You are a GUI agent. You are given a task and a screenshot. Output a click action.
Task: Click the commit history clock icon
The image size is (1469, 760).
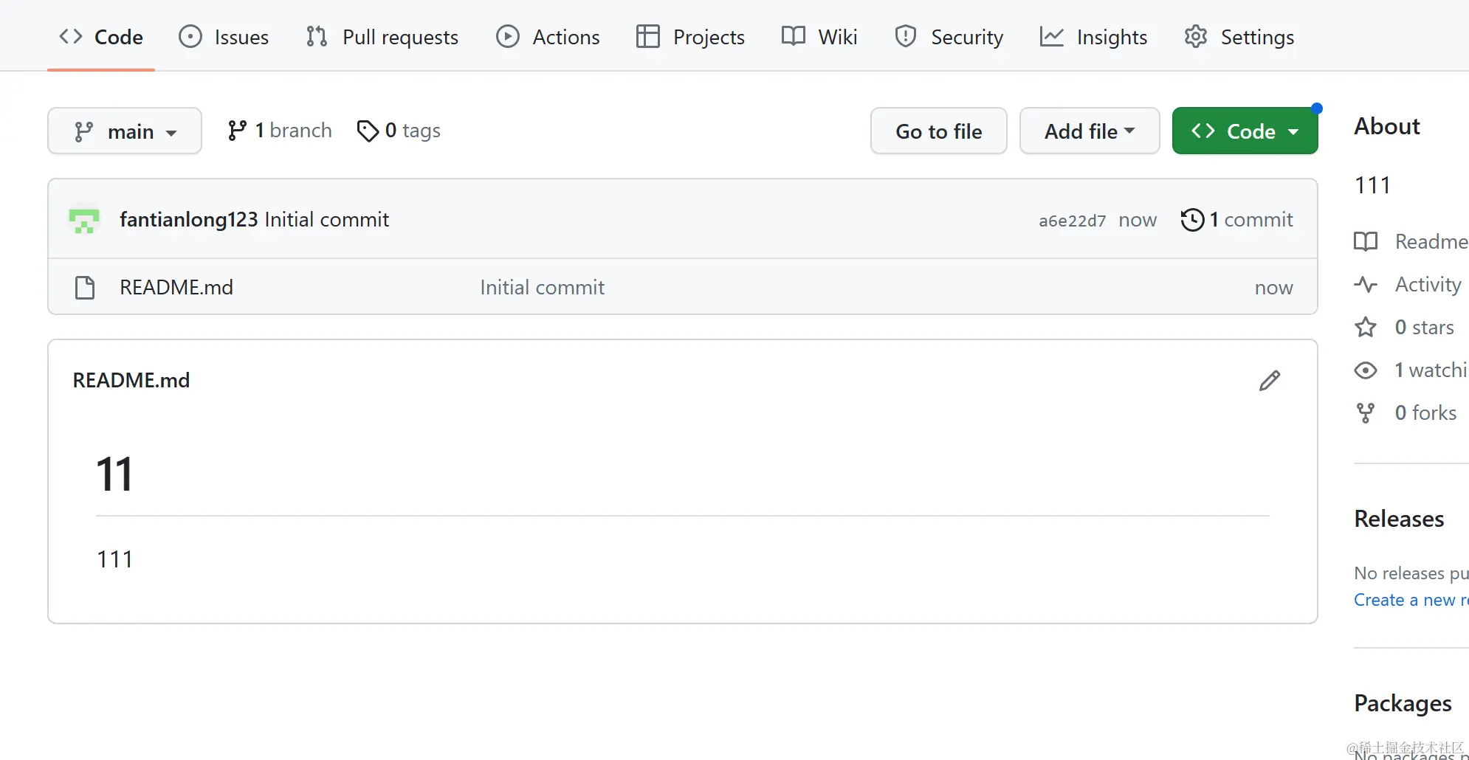point(1192,220)
